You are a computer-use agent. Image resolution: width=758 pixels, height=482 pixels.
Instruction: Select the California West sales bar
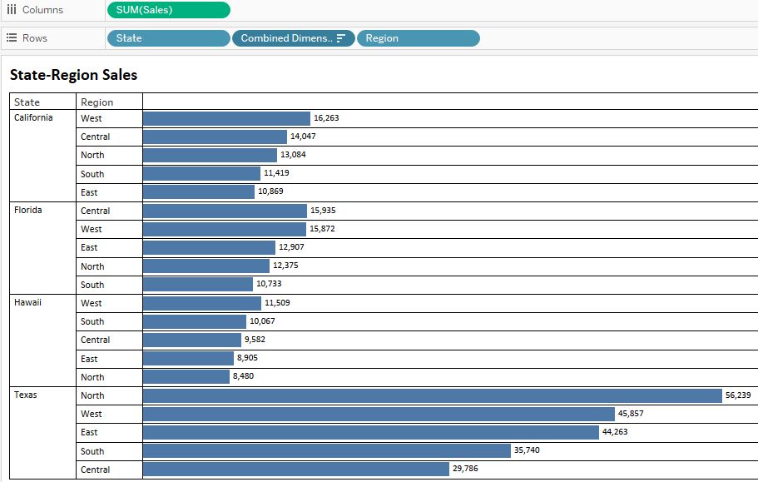(225, 117)
